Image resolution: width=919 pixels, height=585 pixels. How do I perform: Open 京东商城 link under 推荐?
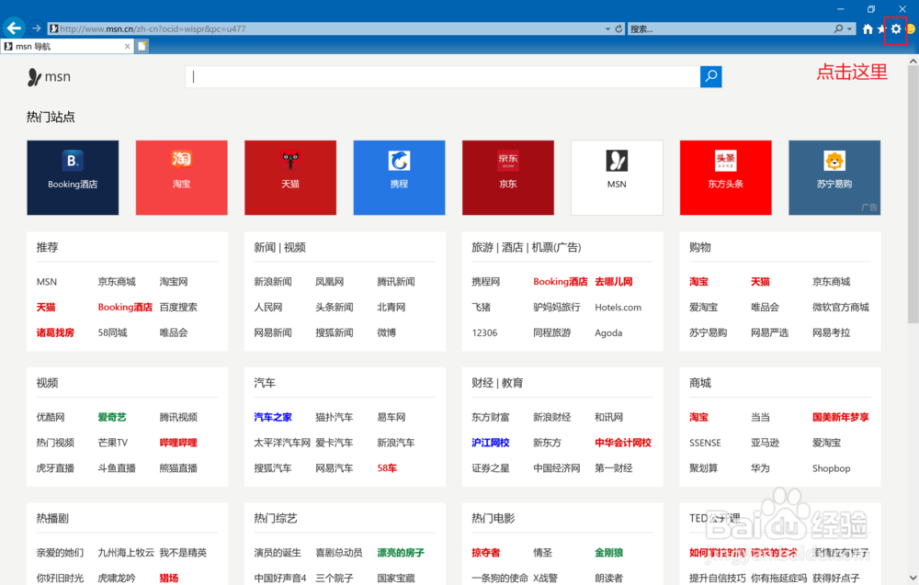click(117, 282)
